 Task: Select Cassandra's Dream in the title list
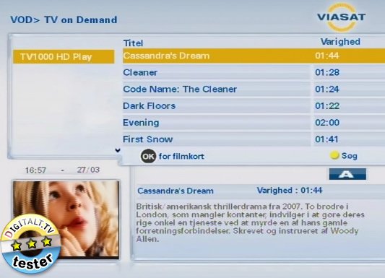(254, 56)
